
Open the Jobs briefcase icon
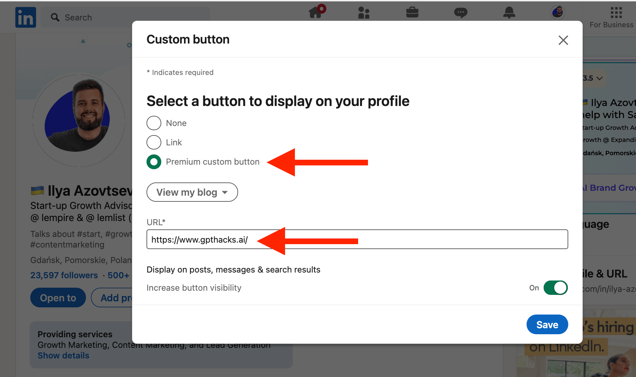pyautogui.click(x=412, y=12)
